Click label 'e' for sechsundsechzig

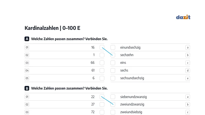pyautogui.click(x=188, y=78)
